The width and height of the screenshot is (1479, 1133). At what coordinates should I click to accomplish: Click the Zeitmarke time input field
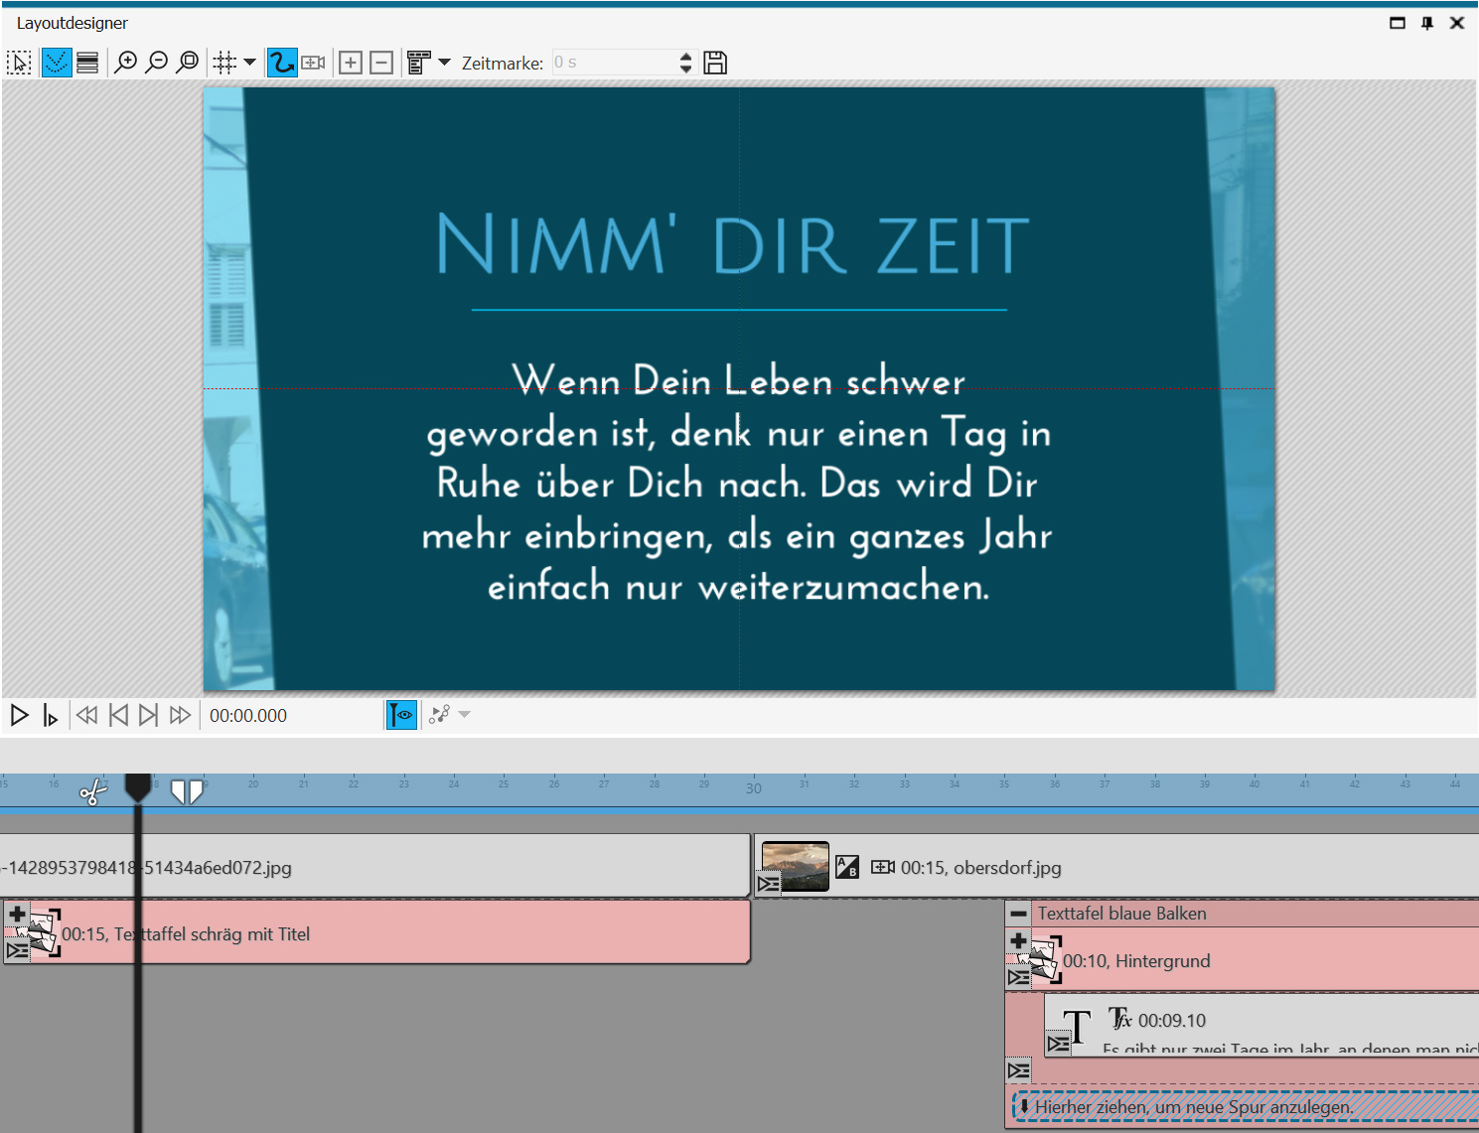tap(614, 63)
